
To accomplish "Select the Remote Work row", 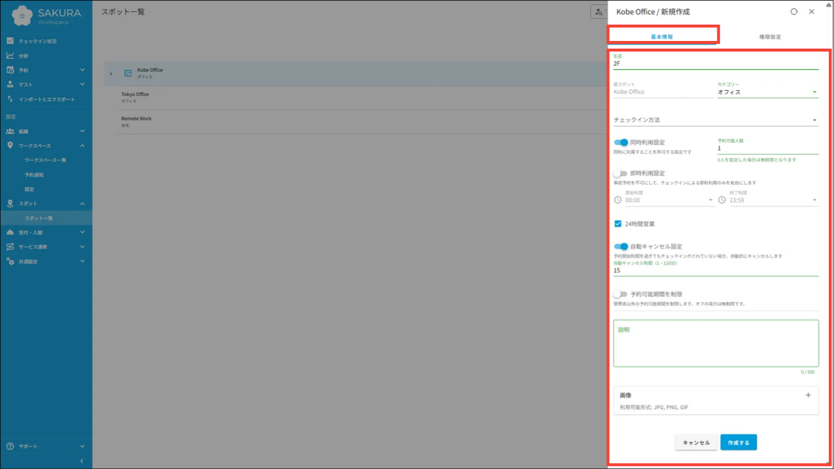I will tap(361, 122).
